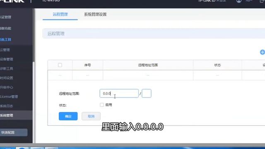
Task: Click the 远程地址范围 column header
Action: [148, 65]
